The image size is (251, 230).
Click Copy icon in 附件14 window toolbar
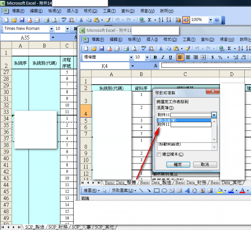[89, 20]
